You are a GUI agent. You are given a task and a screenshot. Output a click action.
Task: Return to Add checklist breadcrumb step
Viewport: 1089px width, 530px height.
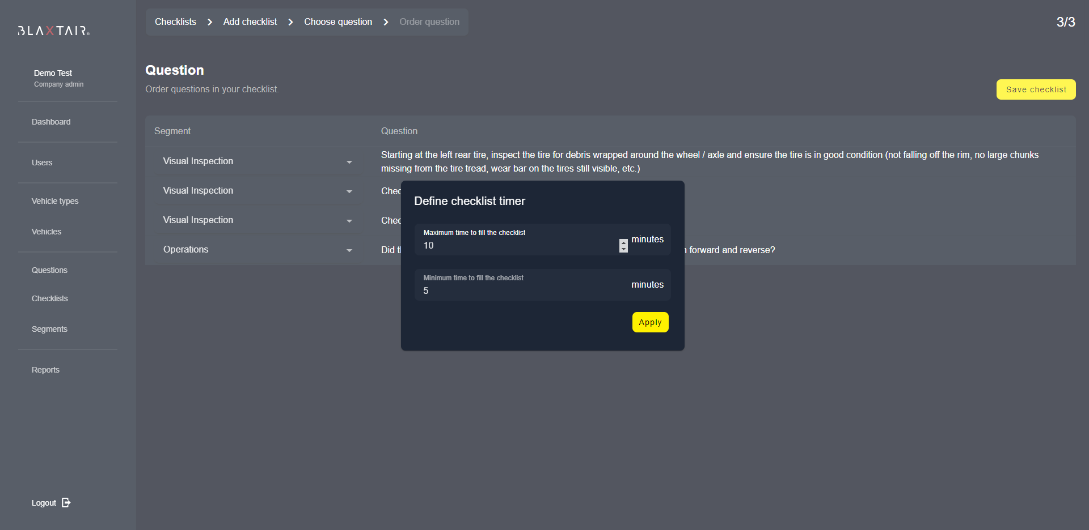point(250,22)
